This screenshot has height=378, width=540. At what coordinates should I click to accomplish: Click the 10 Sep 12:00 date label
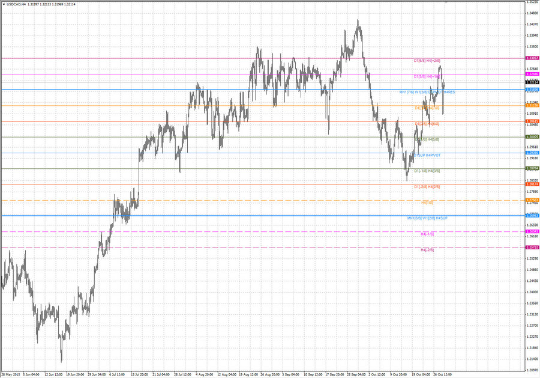pyautogui.click(x=313, y=374)
